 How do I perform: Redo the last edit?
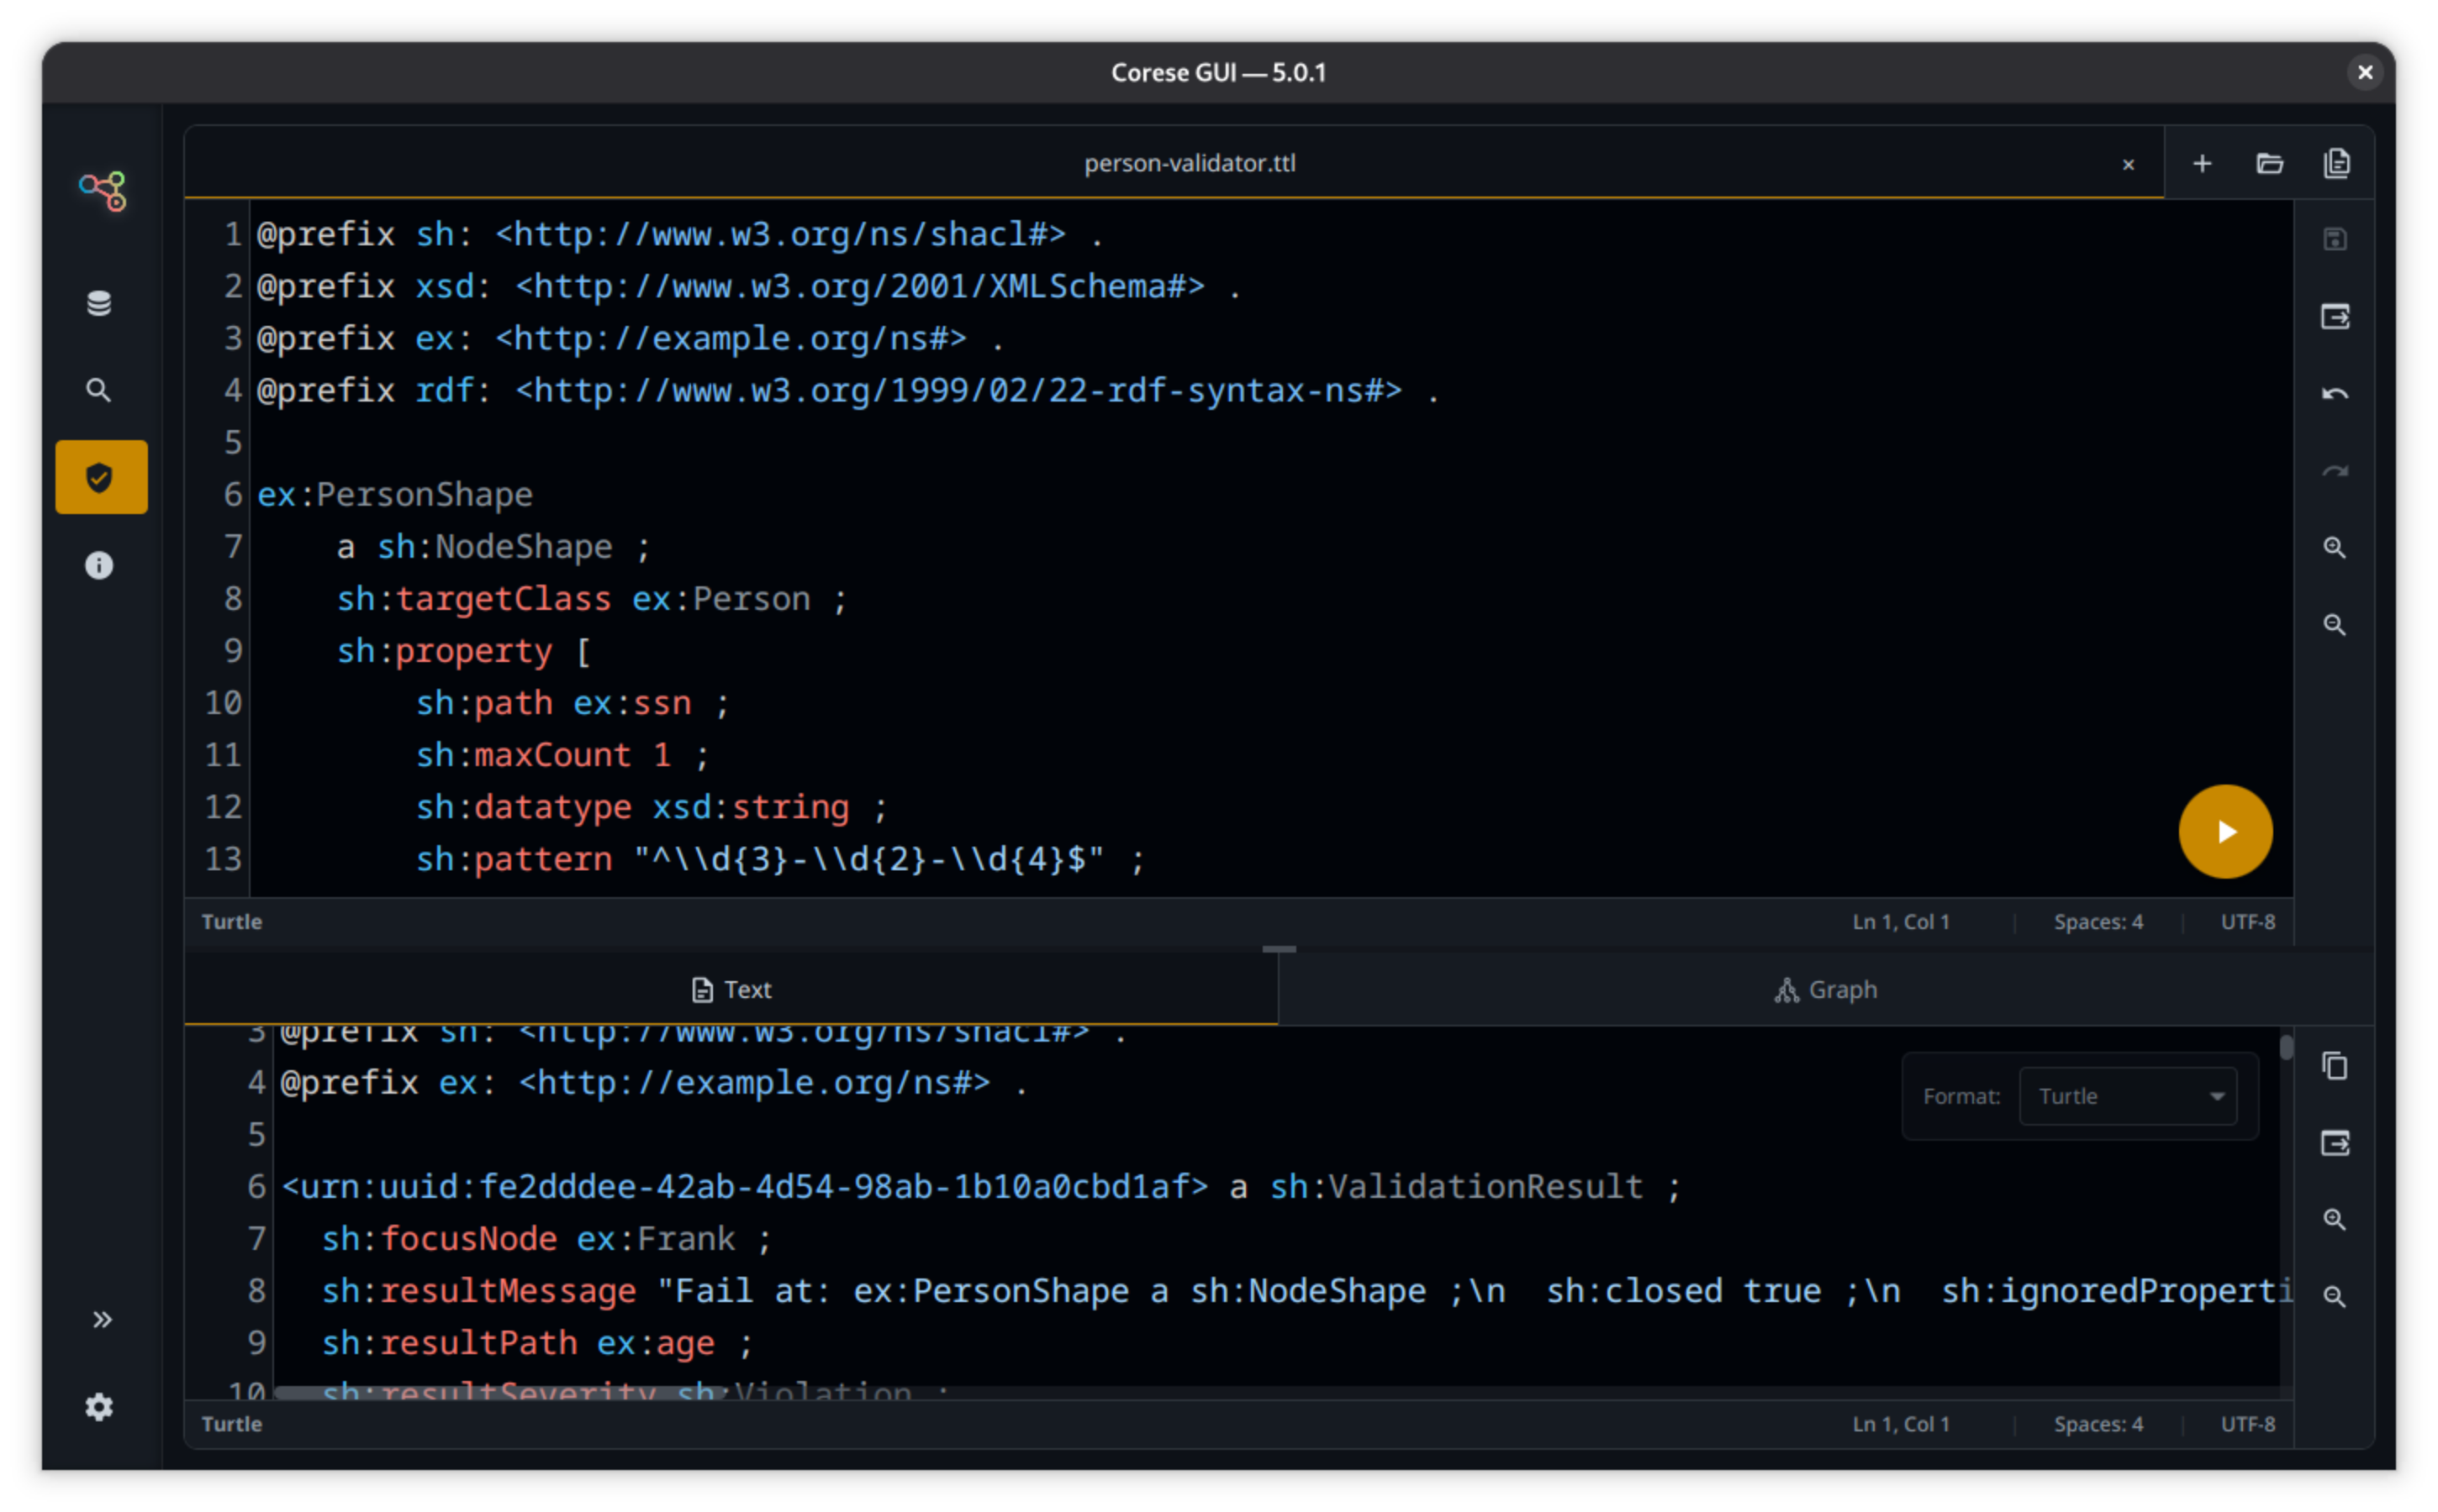coord(2335,471)
